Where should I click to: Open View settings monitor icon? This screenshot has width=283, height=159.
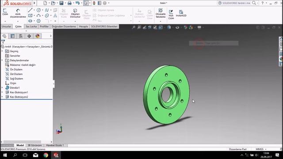(199, 27)
